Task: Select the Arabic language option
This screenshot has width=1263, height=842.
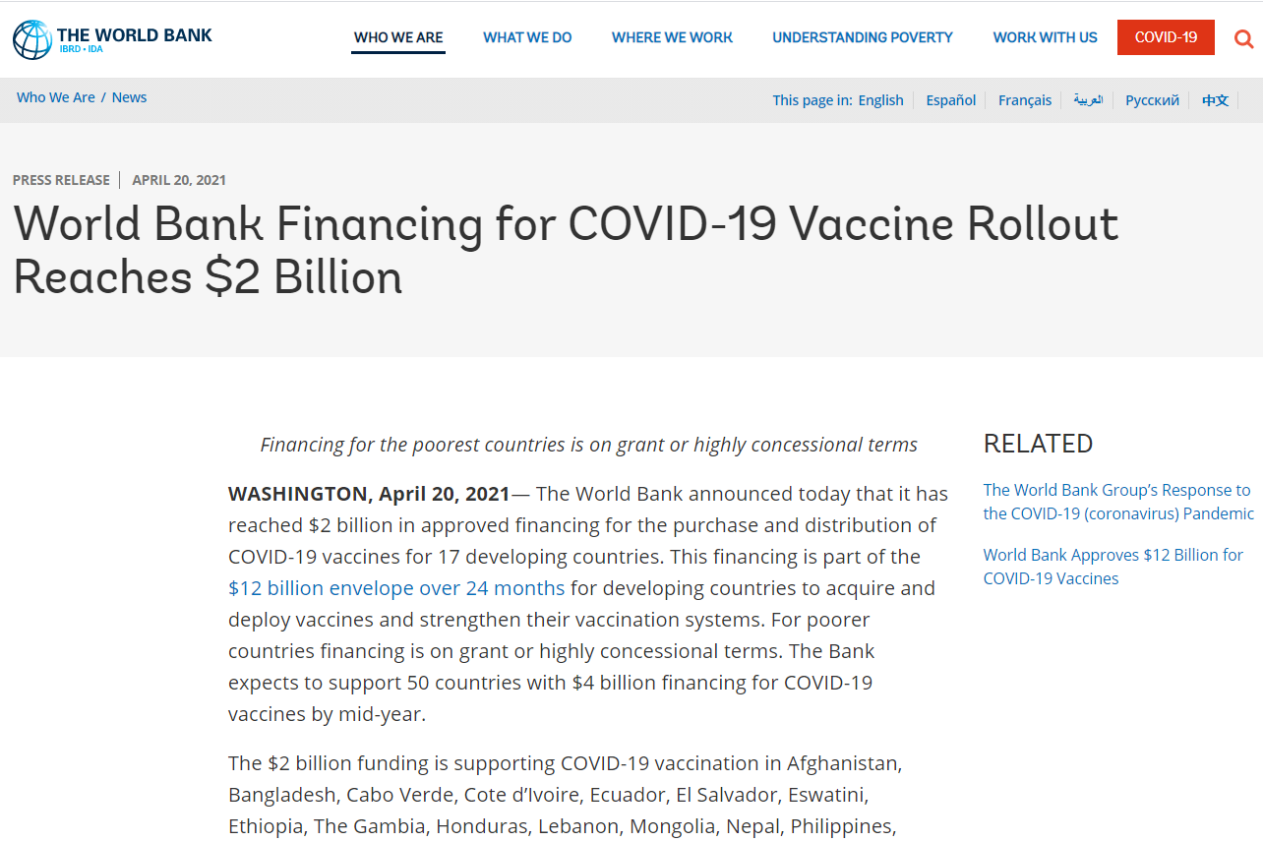Action: click(x=1088, y=99)
